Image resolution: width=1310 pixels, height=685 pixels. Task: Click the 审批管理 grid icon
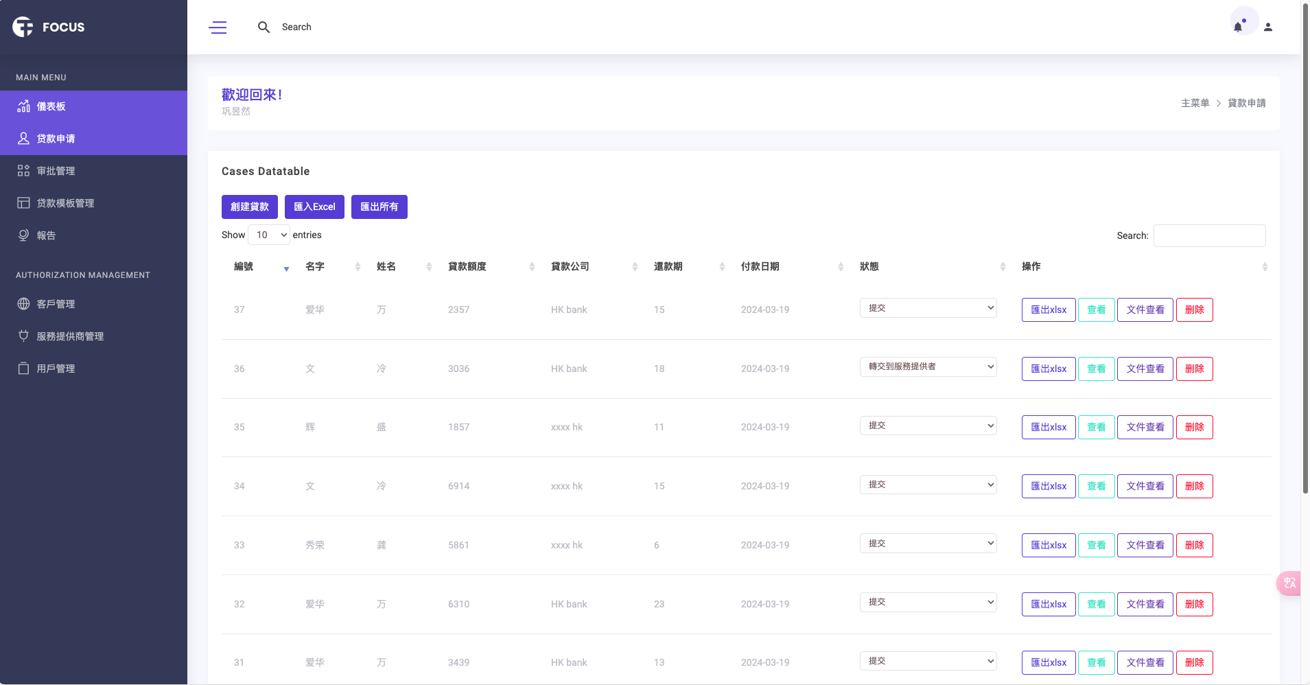[x=23, y=171]
